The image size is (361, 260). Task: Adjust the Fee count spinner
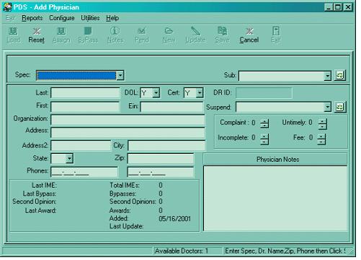[321, 139]
